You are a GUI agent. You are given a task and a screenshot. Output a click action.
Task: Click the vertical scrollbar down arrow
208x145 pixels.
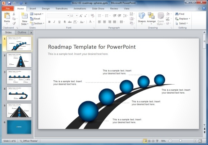pyautogui.click(x=204, y=125)
